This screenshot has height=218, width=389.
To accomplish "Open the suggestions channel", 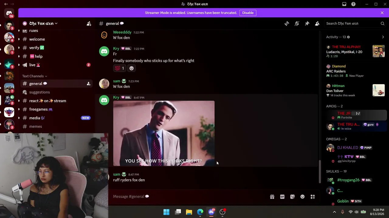I will click(56, 92).
